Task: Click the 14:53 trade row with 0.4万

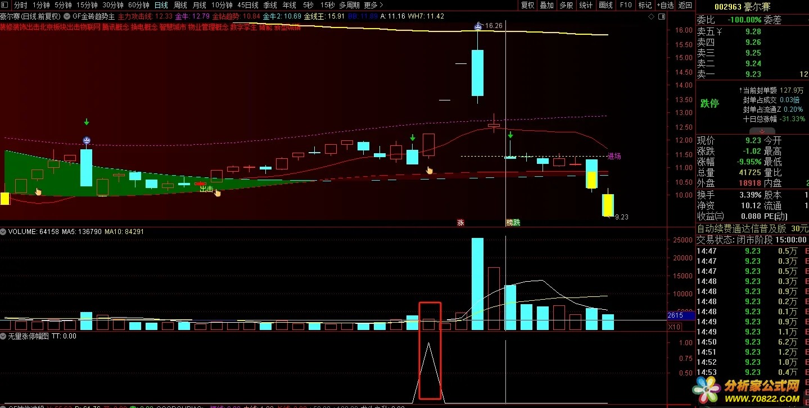Action: (x=752, y=372)
